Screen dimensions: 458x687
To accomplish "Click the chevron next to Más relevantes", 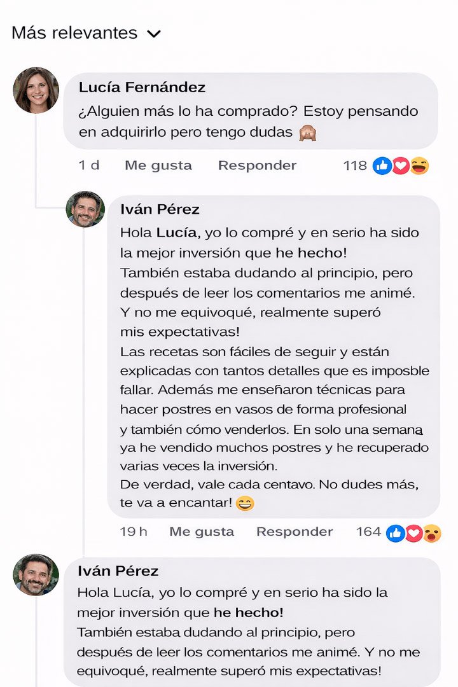I will pos(154,34).
